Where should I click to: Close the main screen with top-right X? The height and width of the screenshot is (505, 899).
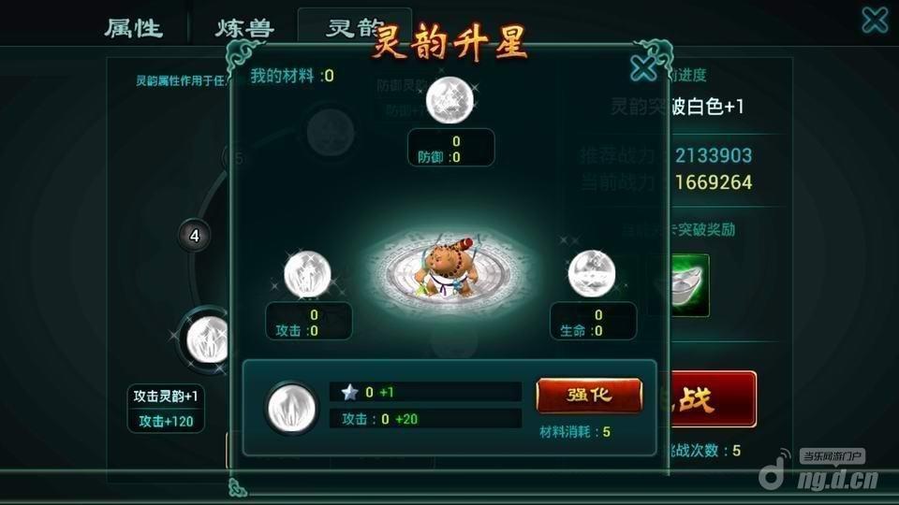pos(875,21)
